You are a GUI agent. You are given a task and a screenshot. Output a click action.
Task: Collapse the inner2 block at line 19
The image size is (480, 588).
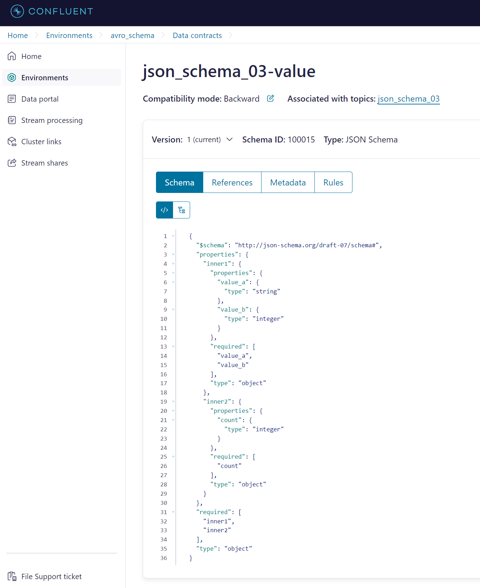173,401
